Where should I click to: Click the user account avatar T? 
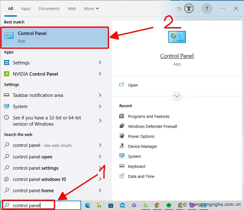tap(207, 9)
